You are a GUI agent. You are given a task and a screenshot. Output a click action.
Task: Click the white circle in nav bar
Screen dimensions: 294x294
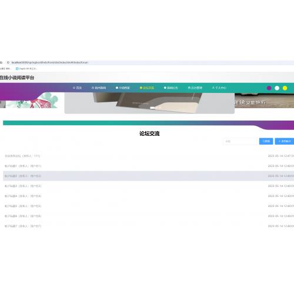[277, 88]
